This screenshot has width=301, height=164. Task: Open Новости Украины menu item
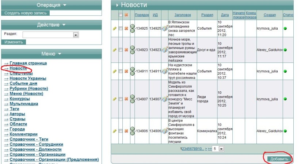click(x=28, y=79)
